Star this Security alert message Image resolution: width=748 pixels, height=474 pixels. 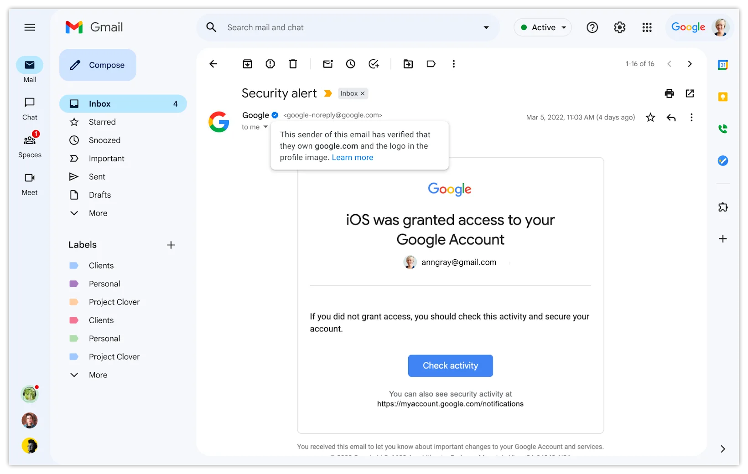pos(650,118)
